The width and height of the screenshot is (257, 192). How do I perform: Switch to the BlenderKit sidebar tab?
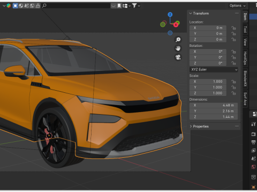click(x=245, y=78)
